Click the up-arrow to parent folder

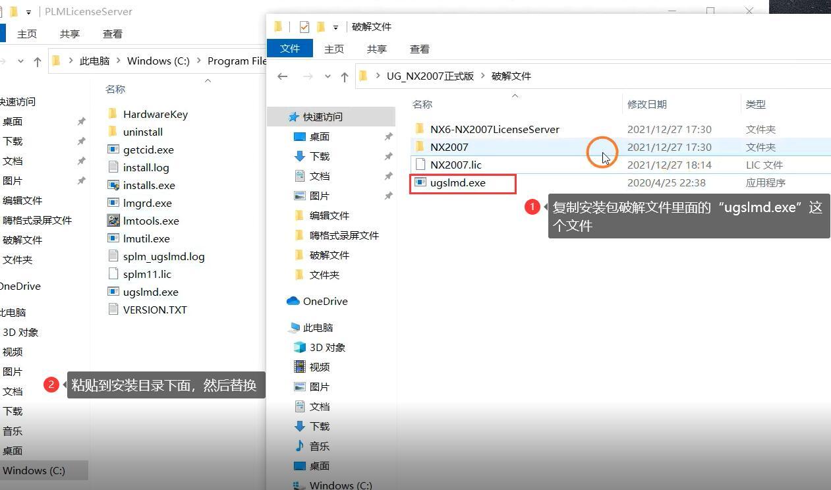click(x=343, y=76)
